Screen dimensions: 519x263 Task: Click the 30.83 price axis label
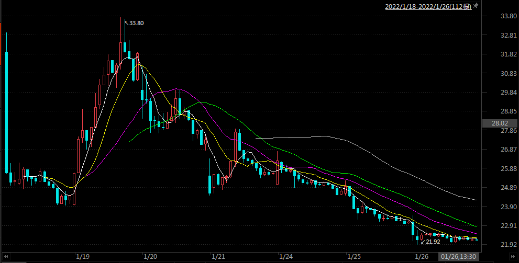click(x=495, y=73)
